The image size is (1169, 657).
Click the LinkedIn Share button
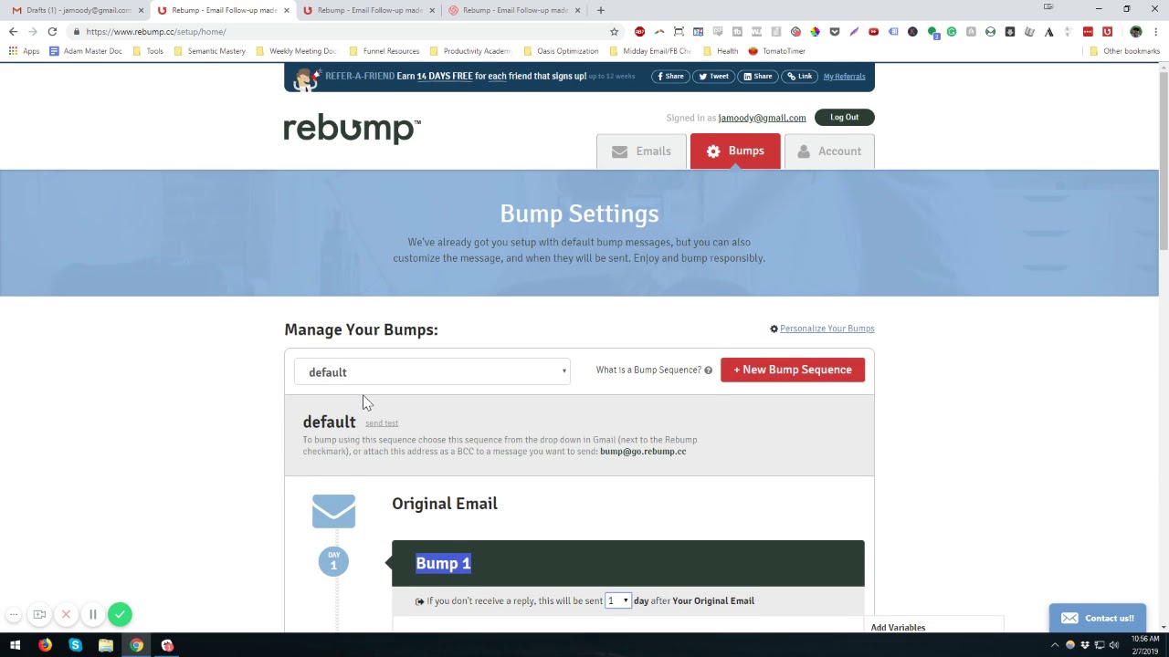tap(758, 77)
